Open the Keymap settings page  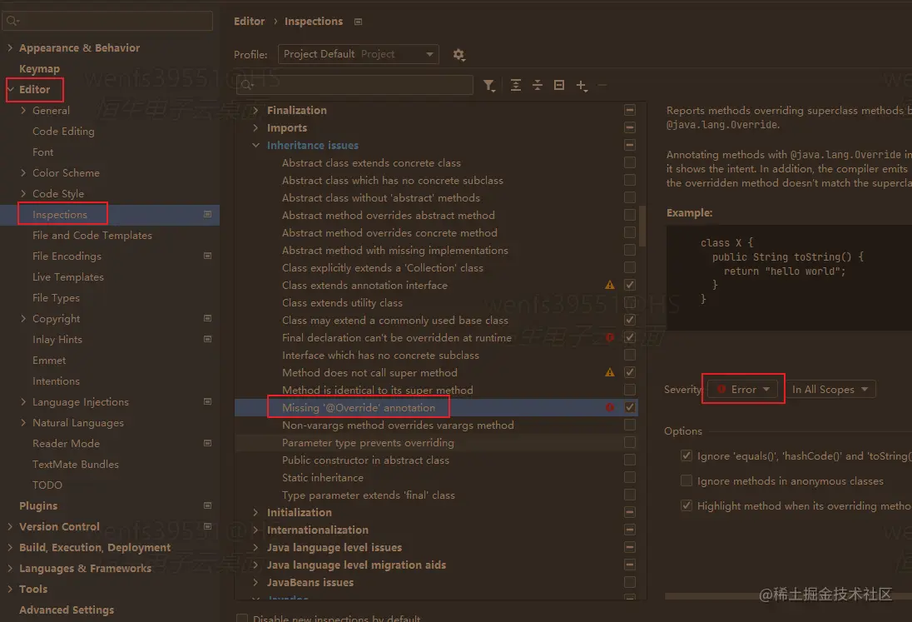click(x=40, y=68)
